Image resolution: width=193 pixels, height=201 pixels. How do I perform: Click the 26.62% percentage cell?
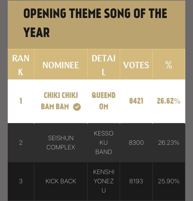tap(169, 101)
